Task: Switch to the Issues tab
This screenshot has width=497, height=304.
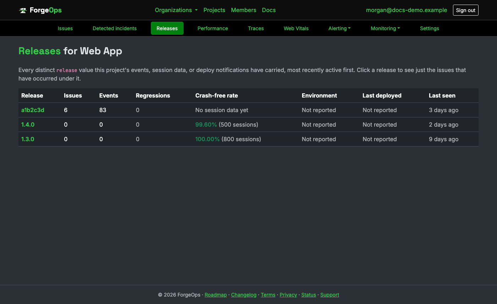Action: click(x=65, y=28)
